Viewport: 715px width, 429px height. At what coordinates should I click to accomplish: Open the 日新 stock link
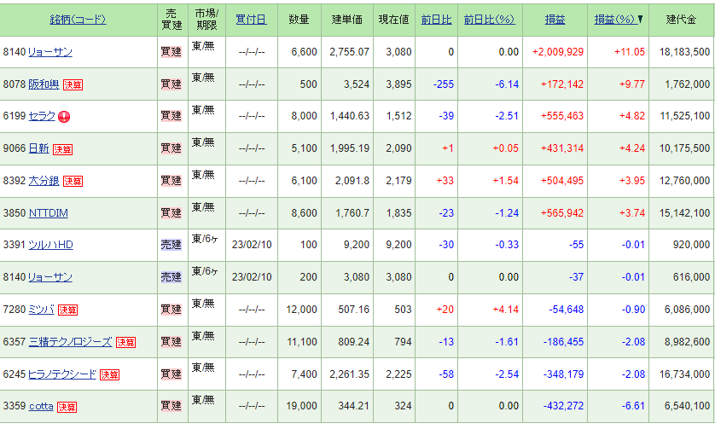[x=38, y=148]
